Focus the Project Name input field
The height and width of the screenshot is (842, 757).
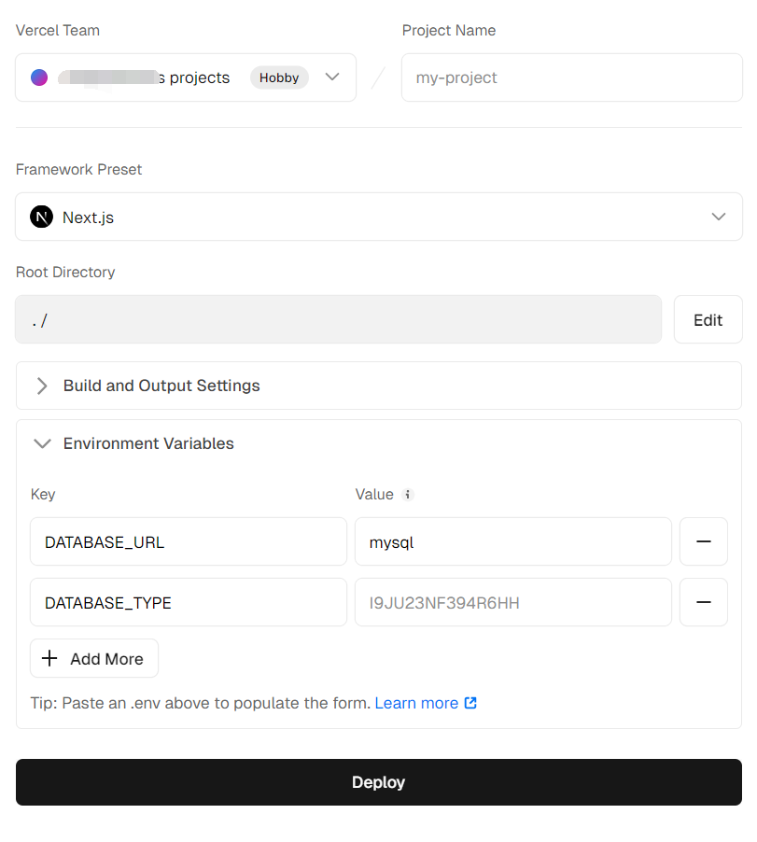point(571,77)
